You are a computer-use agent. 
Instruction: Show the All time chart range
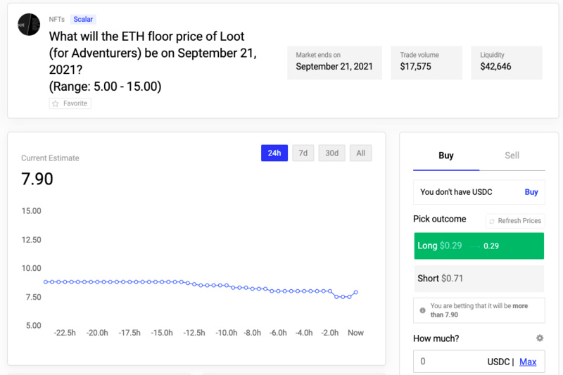tap(361, 153)
